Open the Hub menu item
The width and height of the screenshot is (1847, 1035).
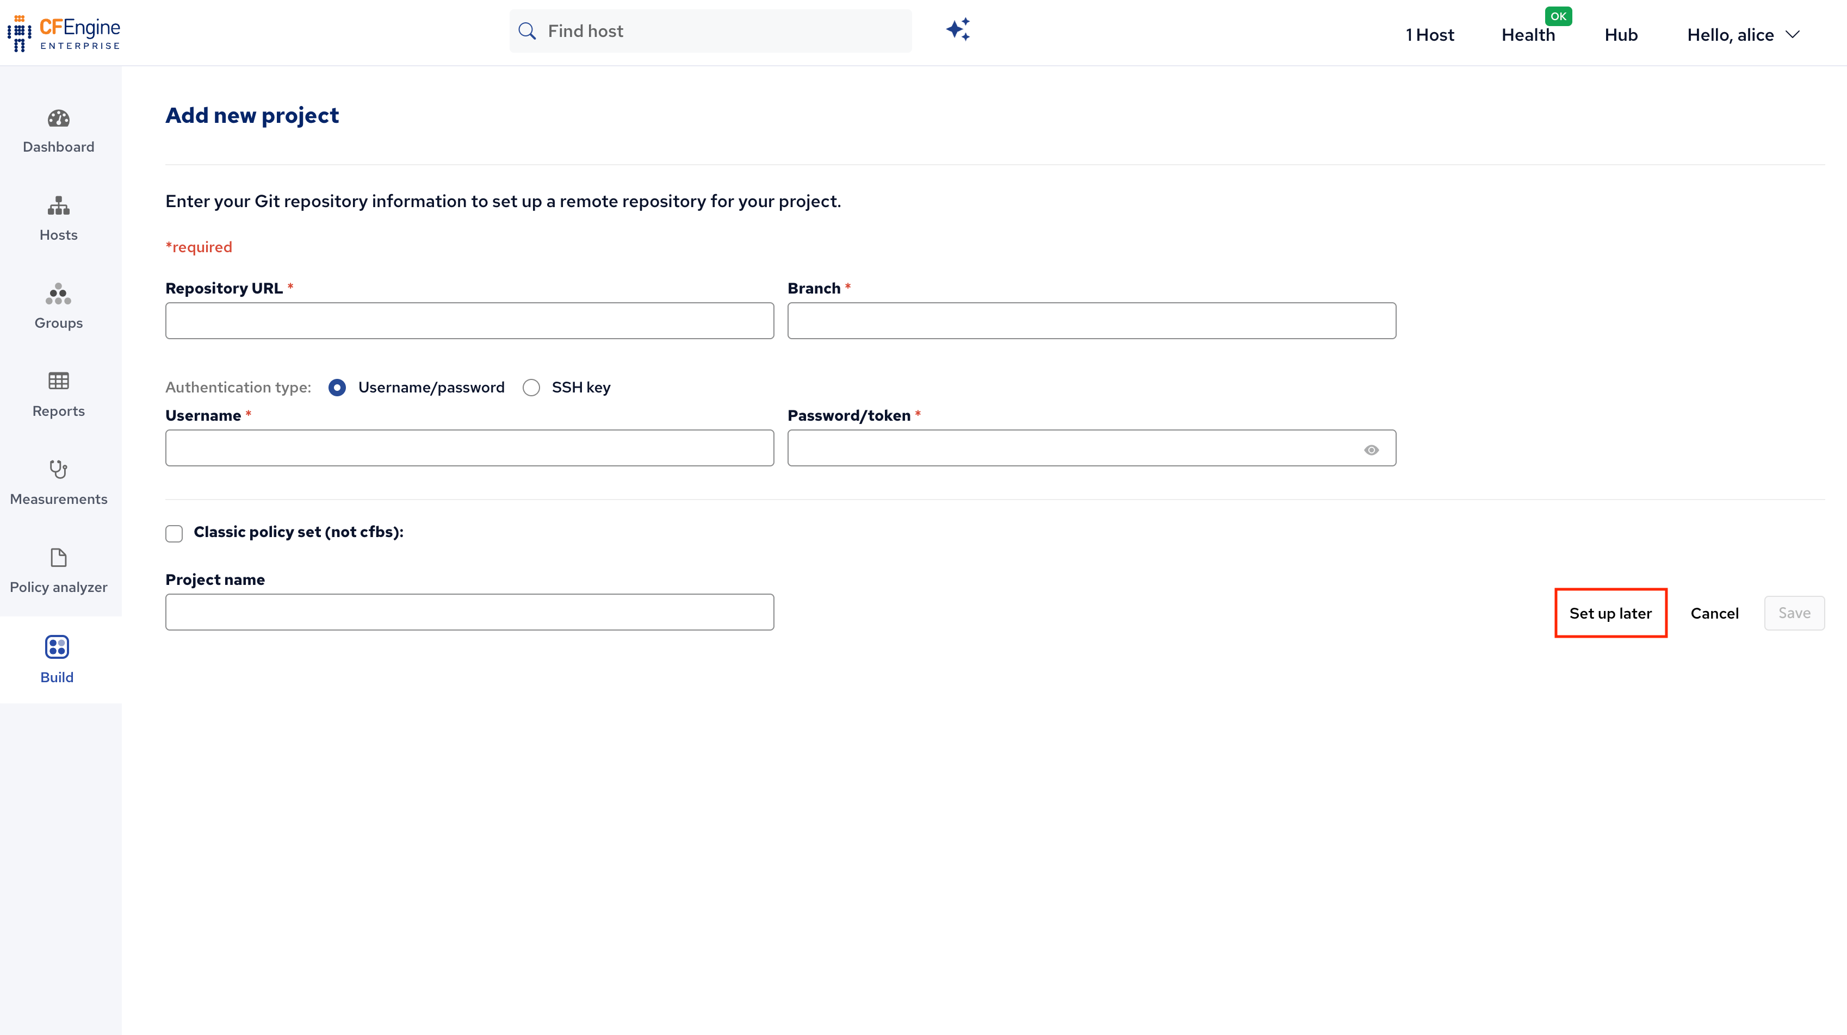pyautogui.click(x=1621, y=34)
